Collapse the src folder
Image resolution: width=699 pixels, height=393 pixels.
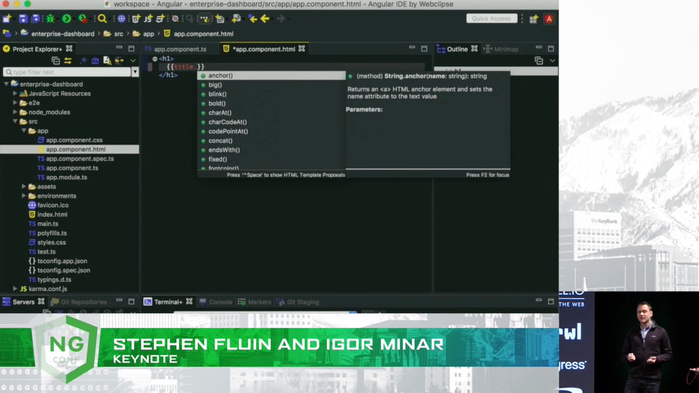pyautogui.click(x=15, y=122)
